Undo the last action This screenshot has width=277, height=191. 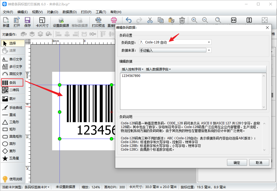[129, 20]
